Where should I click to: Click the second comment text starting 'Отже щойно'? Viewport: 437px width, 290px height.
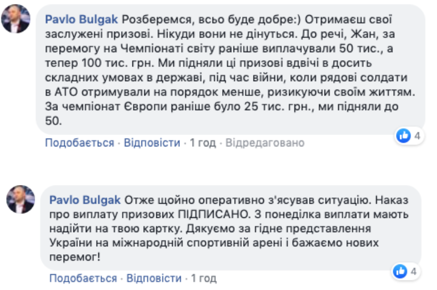[x=227, y=228]
